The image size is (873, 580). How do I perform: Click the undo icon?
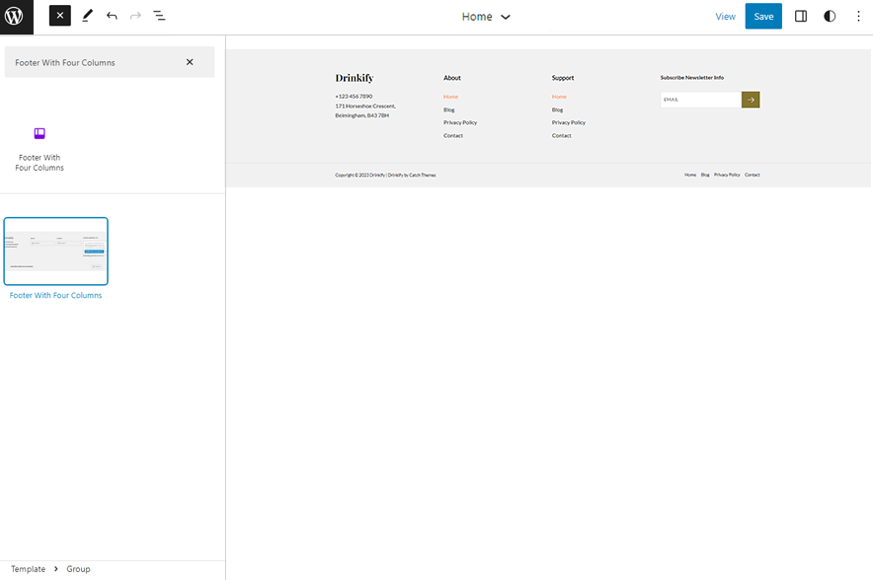(x=112, y=15)
